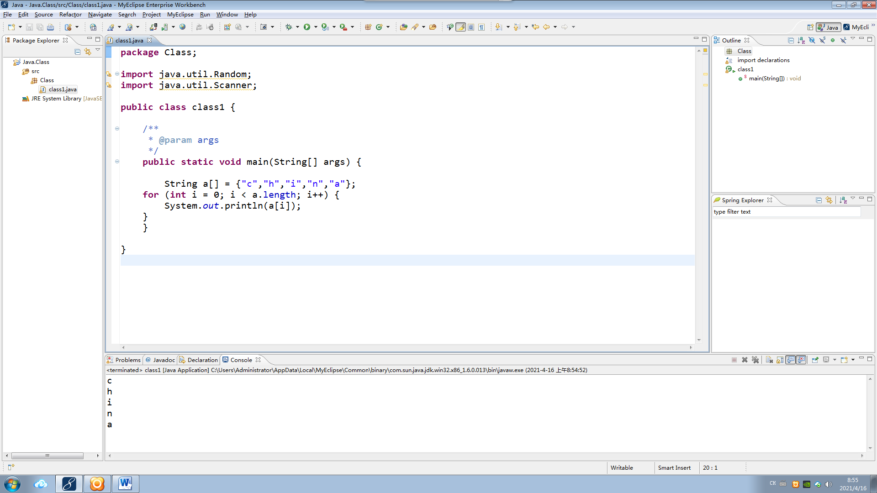Clear the console output
Screen dimensions: 877x493
[x=769, y=360]
